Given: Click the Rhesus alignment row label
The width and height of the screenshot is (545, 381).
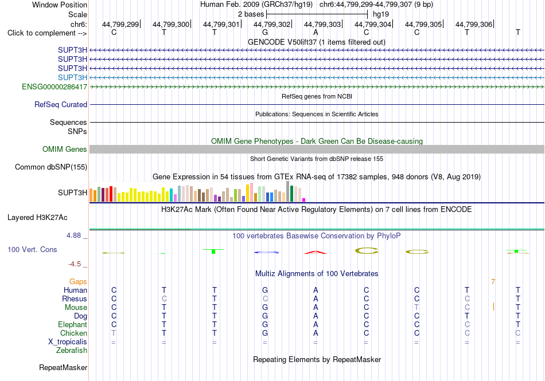Looking at the screenshot, I should click(x=75, y=298).
